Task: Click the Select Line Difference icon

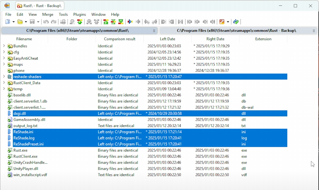Action: pyautogui.click(x=63, y=22)
